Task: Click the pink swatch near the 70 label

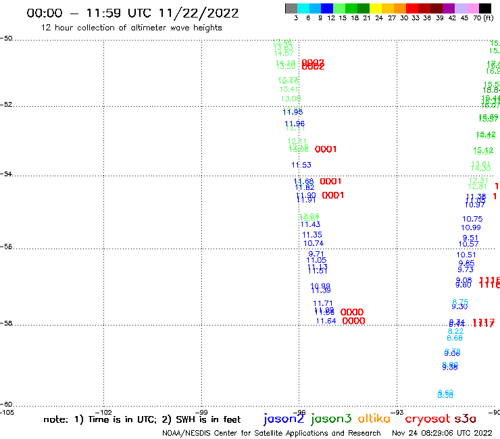Action: pyautogui.click(x=472, y=8)
